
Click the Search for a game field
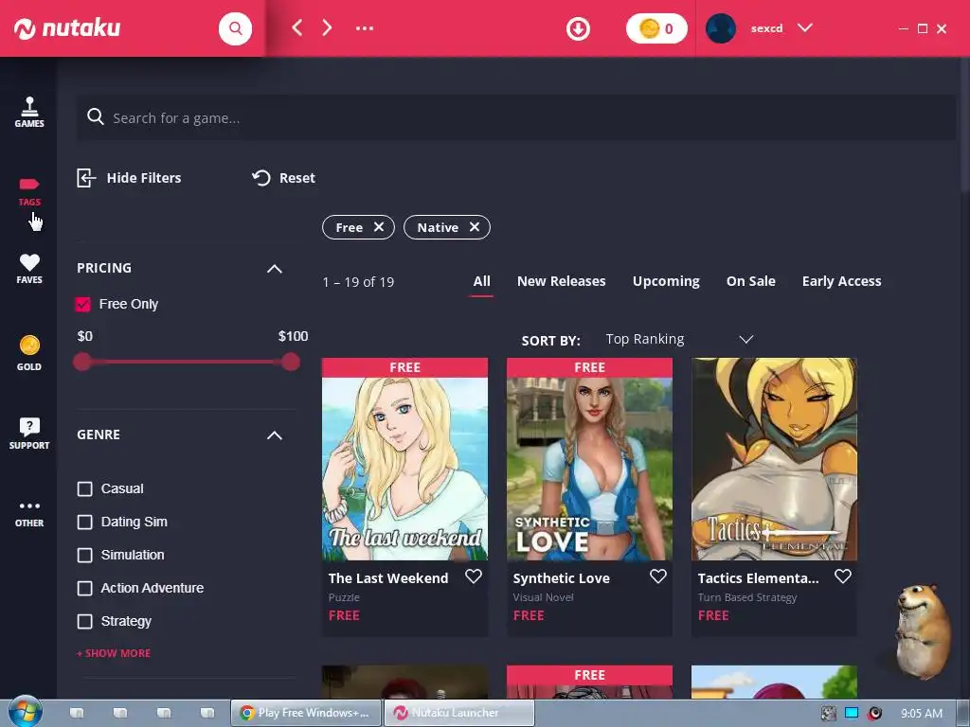tap(516, 117)
